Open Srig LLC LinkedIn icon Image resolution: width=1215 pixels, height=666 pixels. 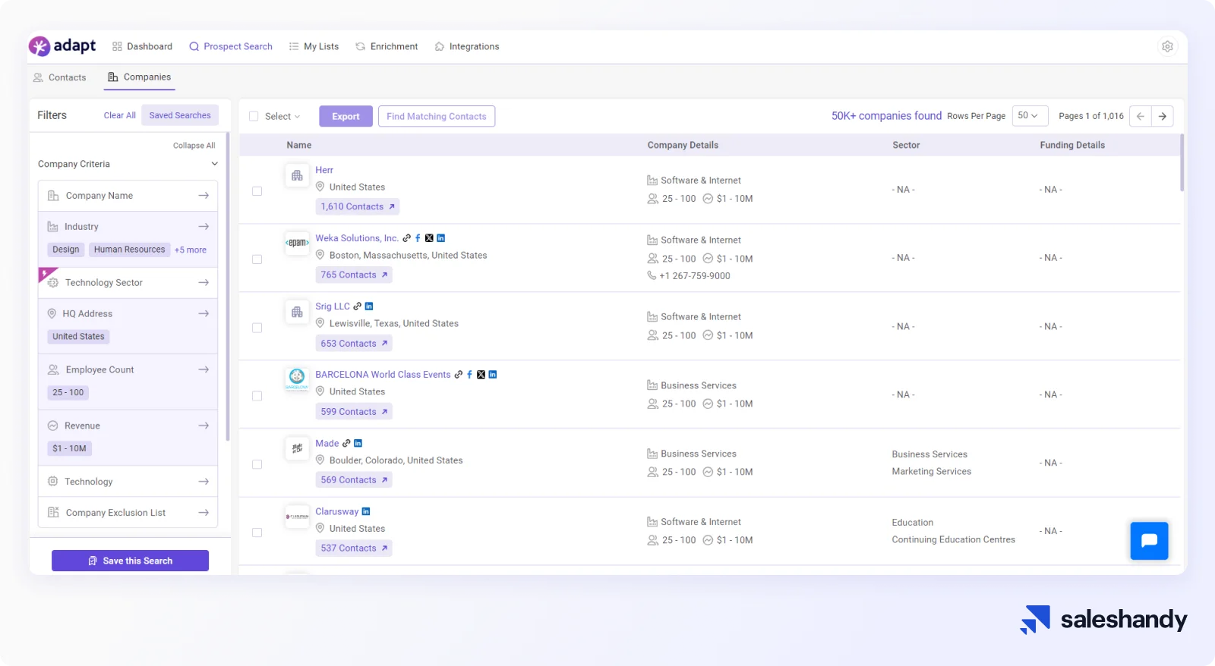click(x=369, y=306)
